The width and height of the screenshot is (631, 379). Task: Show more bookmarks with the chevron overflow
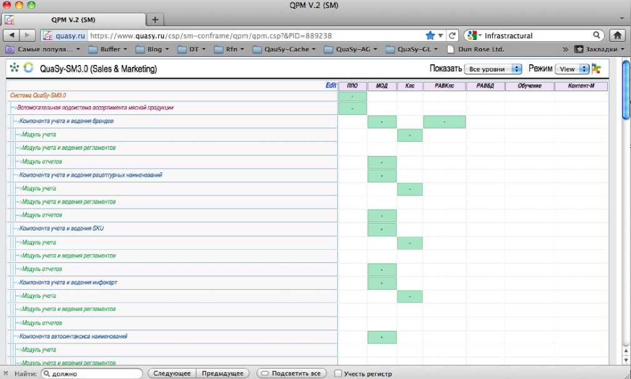(x=565, y=49)
